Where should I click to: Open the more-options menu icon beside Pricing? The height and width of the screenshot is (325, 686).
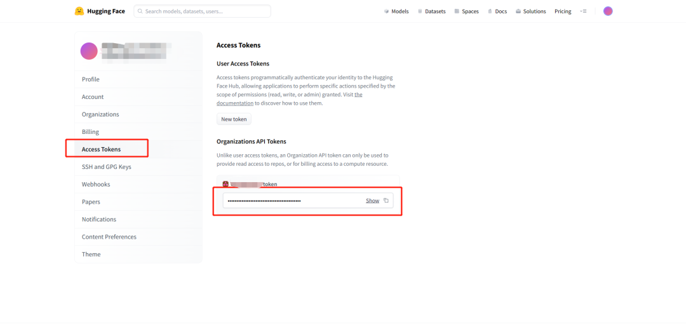click(583, 11)
